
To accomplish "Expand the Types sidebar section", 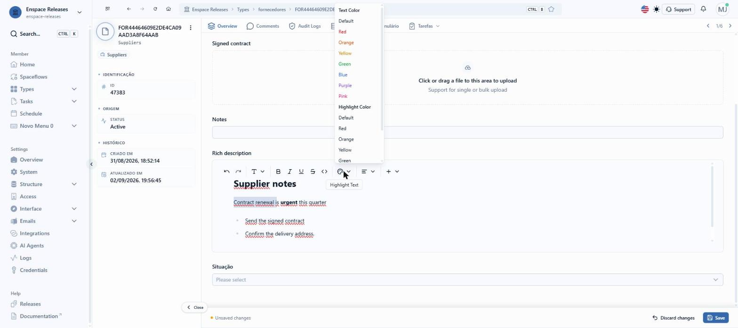I will pos(44,89).
